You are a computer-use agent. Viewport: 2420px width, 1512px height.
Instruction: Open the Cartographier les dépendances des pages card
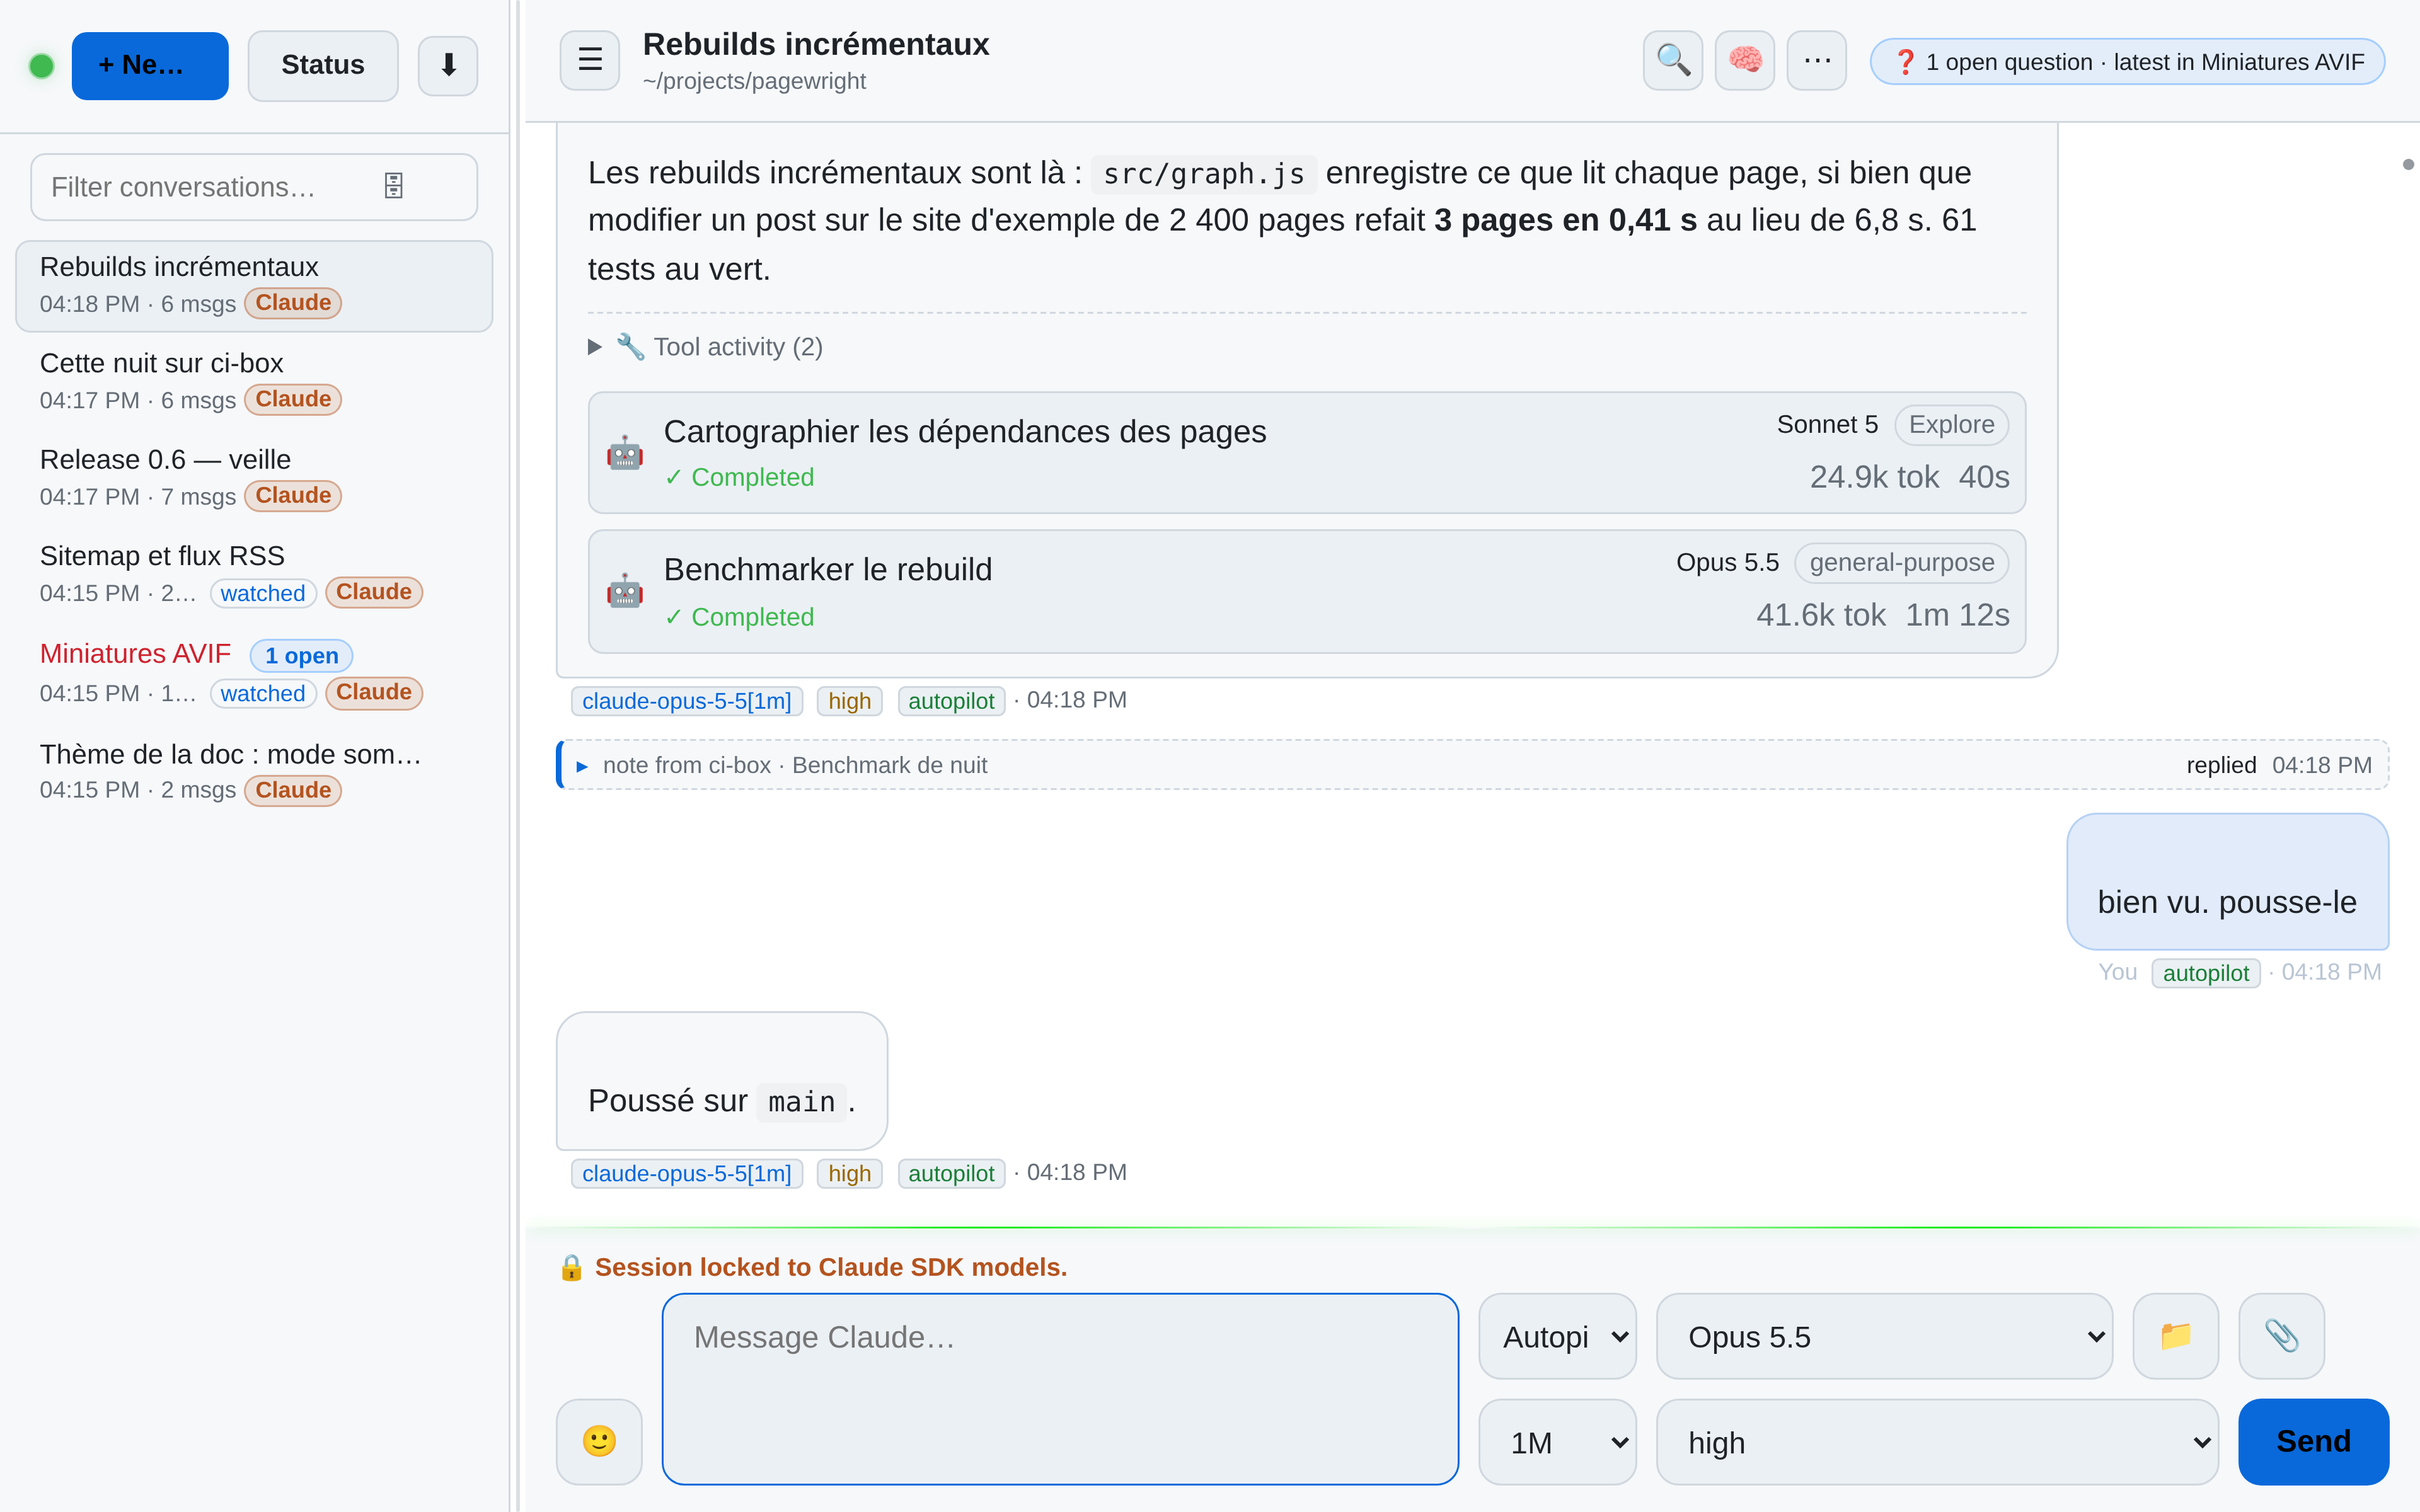(x=1307, y=452)
